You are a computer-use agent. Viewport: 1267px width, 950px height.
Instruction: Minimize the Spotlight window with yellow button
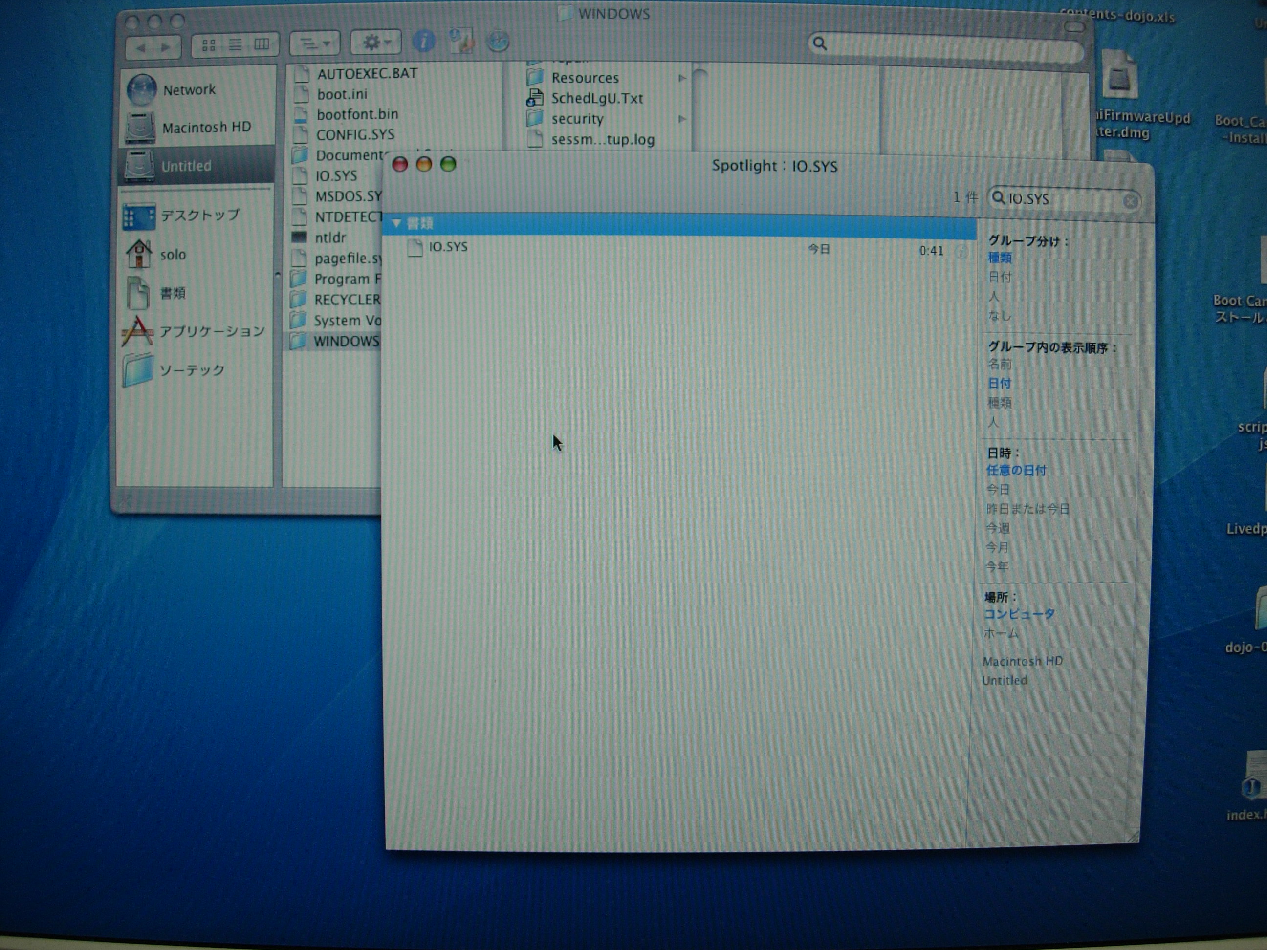point(424,165)
